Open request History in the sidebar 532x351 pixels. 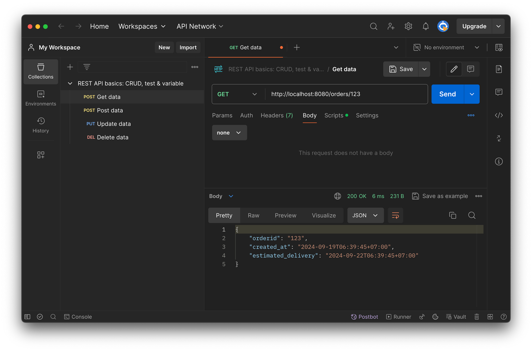(x=41, y=125)
